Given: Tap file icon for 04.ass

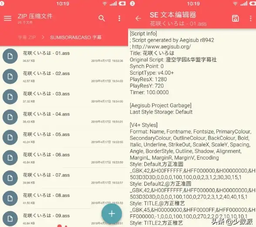Looking at the screenshot, I should [10, 117].
